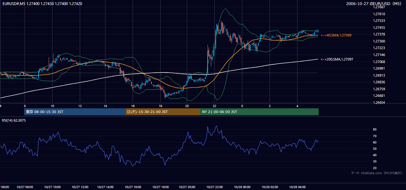Click hour tick 16 under price chart
The width and height of the screenshot is (406, 190).
pos(133,106)
